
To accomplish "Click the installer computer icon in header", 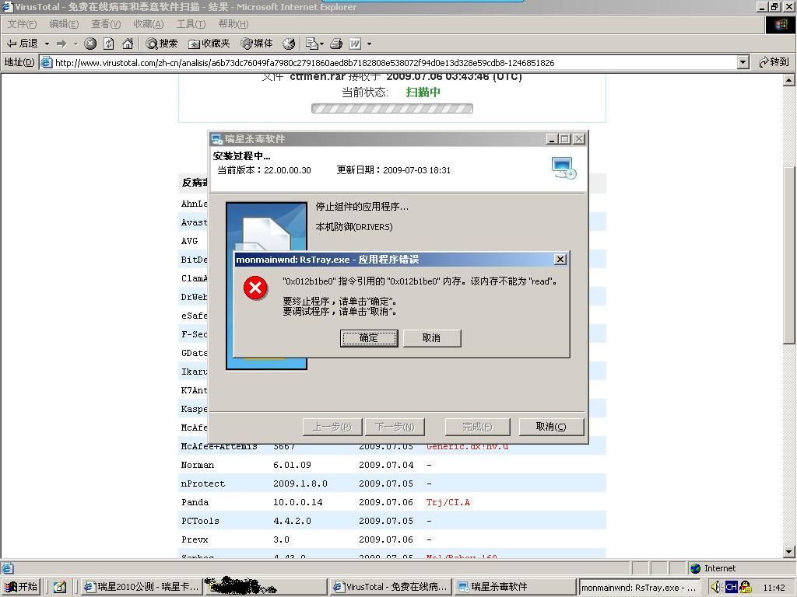I will [x=564, y=168].
